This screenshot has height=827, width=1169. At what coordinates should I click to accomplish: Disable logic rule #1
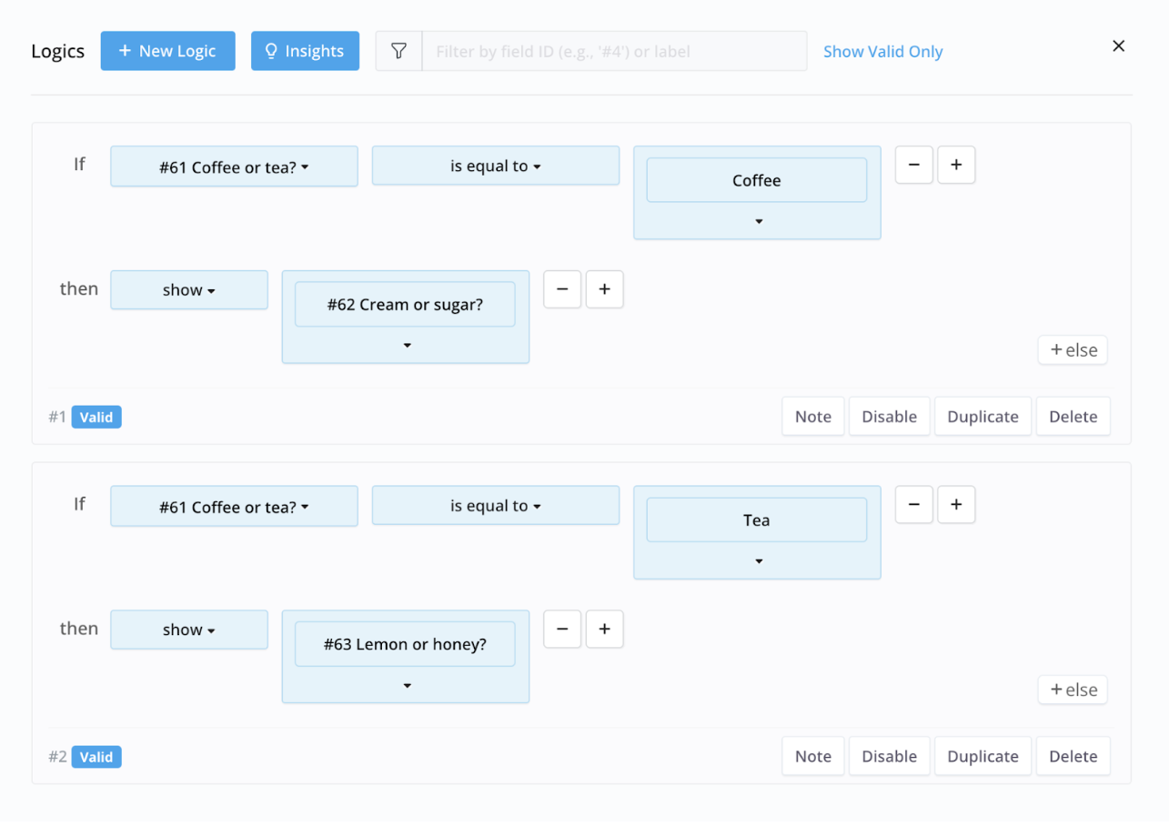[889, 417]
